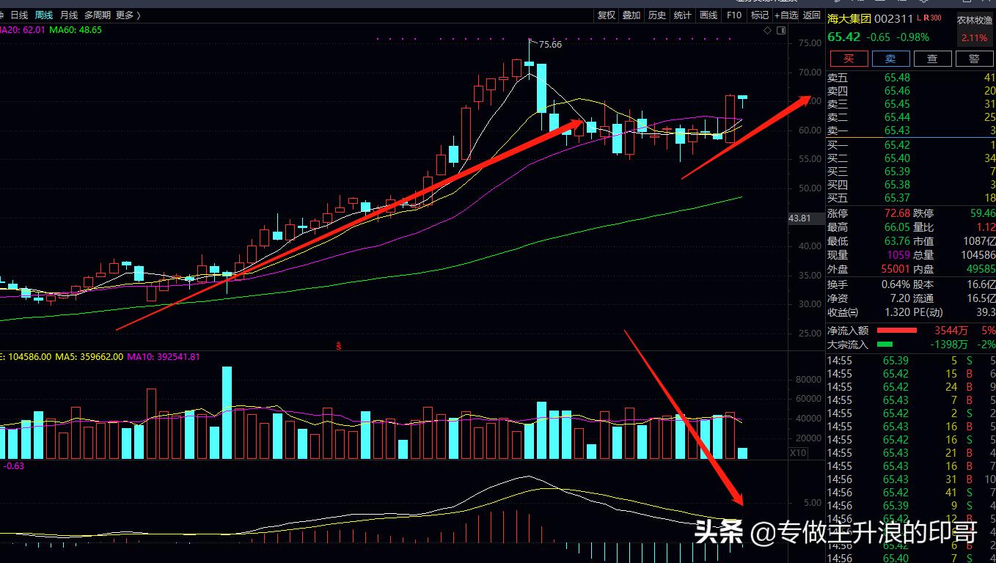Open the 复权 adjustment option
The width and height of the screenshot is (996, 563).
607,15
